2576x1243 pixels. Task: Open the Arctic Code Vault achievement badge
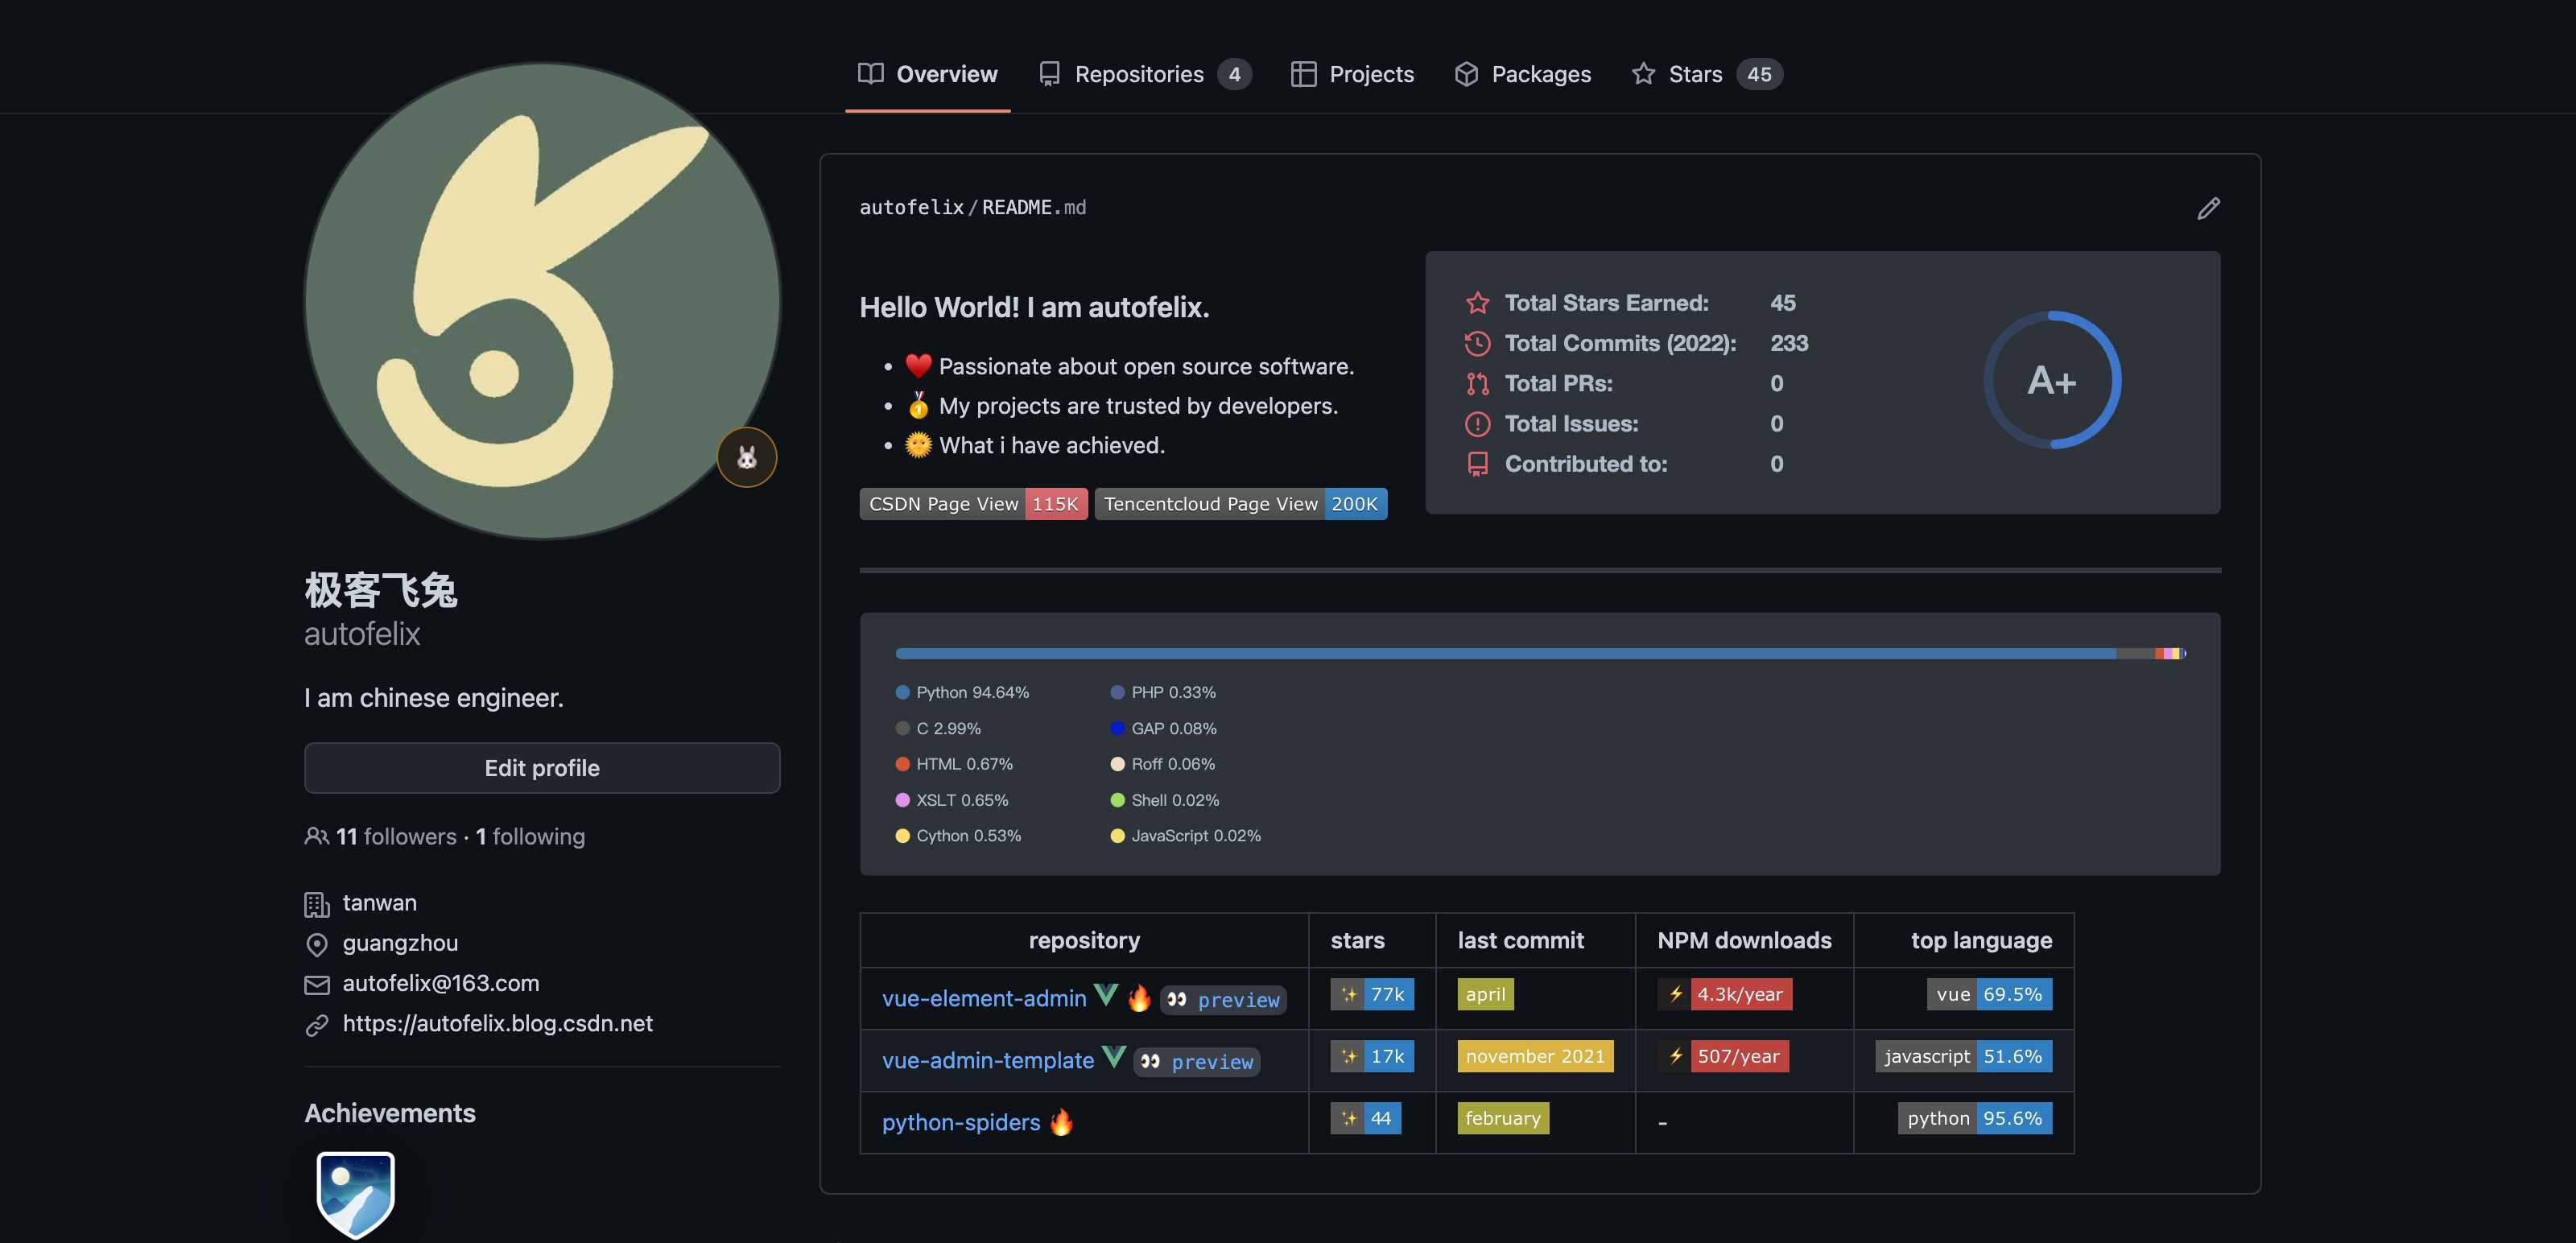tap(356, 1195)
